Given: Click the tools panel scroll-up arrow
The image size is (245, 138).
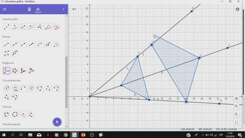Looking at the screenshot, I should [66, 16].
